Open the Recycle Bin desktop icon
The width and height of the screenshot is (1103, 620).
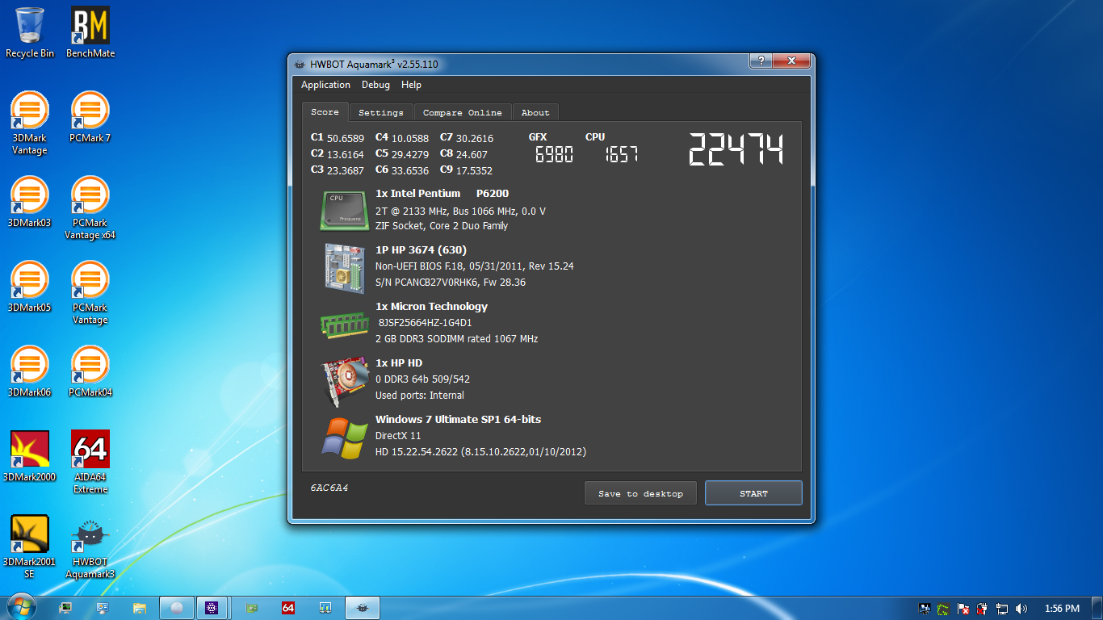pyautogui.click(x=30, y=32)
